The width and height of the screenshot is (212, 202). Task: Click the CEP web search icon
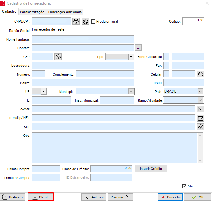(58, 57)
